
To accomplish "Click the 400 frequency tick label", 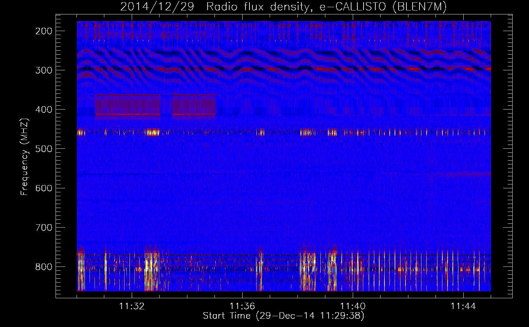I will pos(44,110).
